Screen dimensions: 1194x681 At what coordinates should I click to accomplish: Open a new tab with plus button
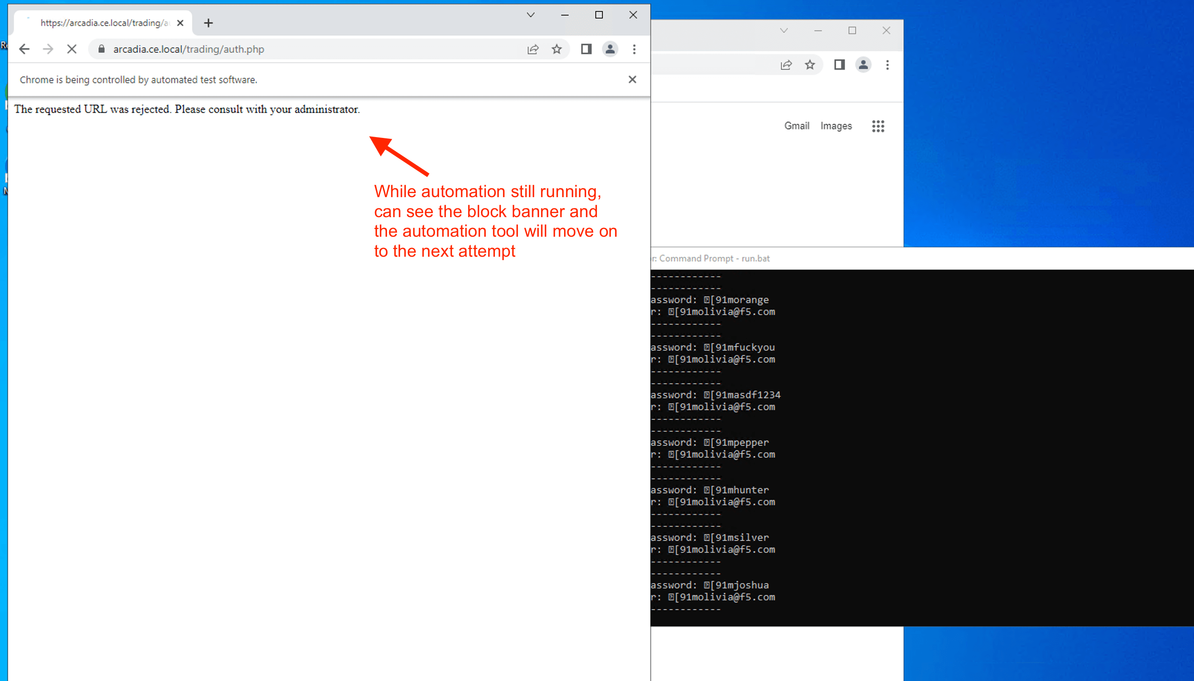click(208, 23)
